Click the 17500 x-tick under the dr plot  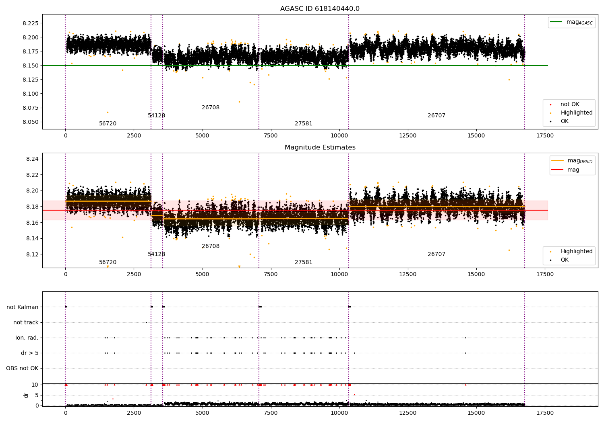coord(545,413)
